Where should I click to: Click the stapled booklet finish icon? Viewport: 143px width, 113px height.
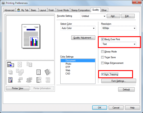point(48,72)
